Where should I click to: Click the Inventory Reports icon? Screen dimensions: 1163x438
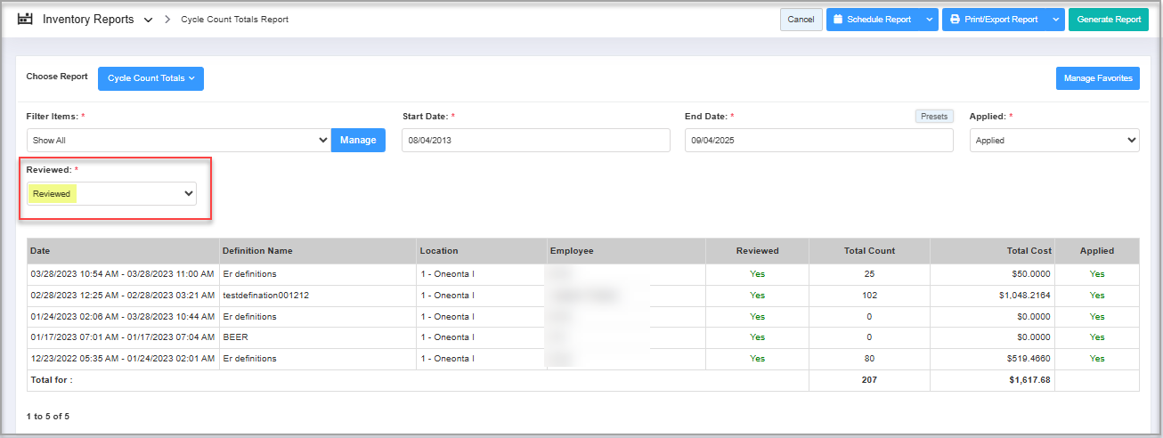point(25,19)
